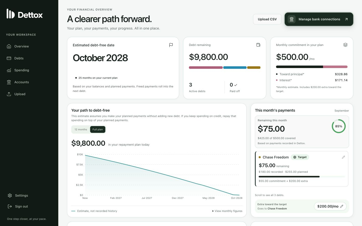Click the October 2028 debt-free date

tap(100, 58)
